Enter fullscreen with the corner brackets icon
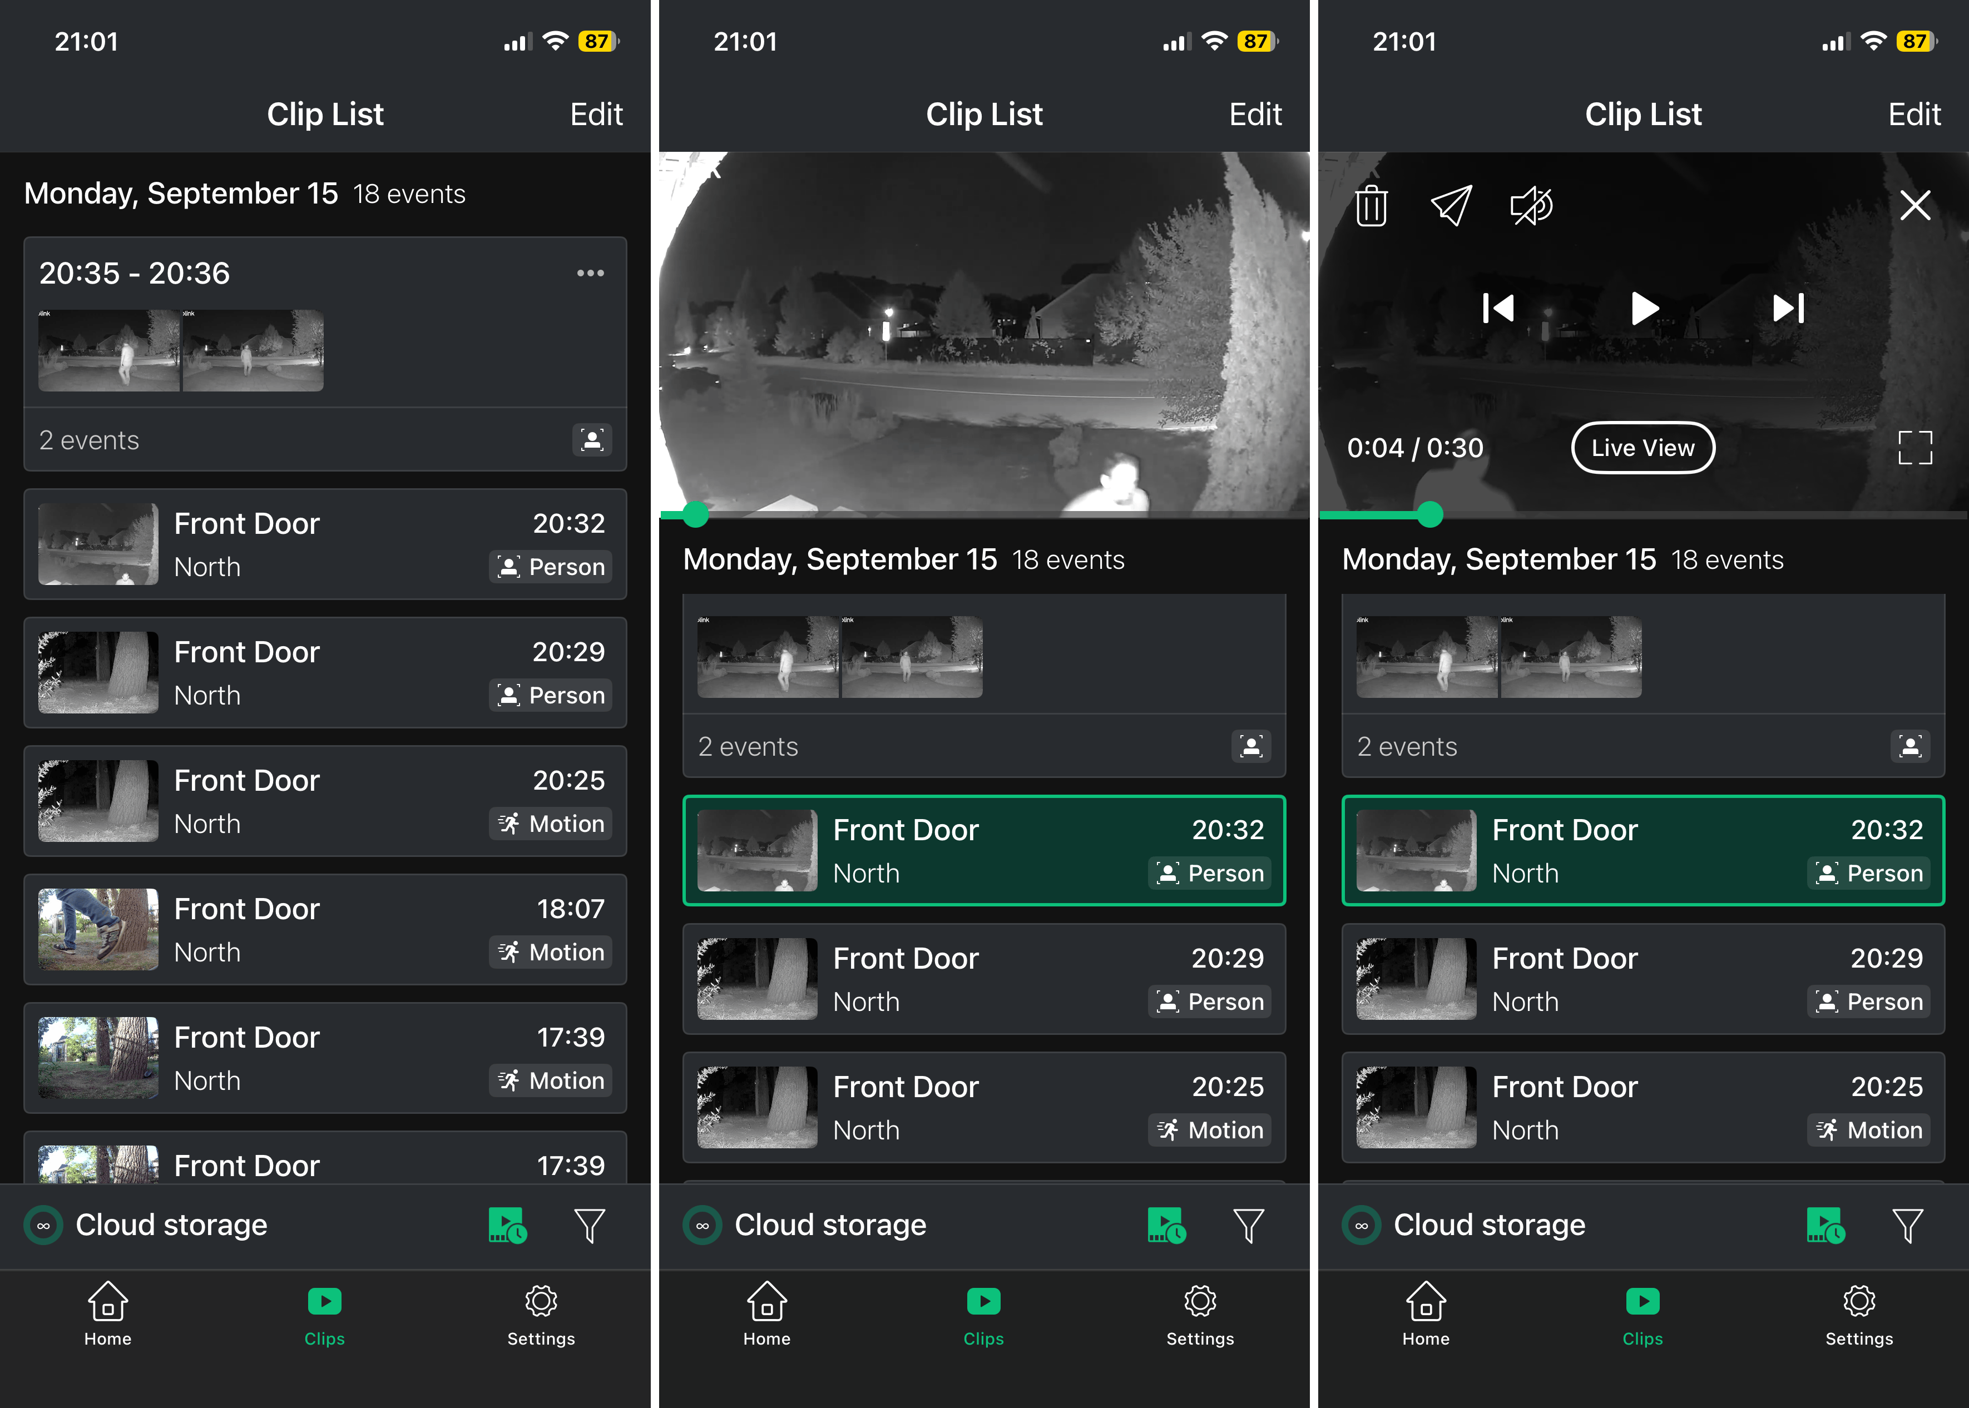 (1914, 448)
